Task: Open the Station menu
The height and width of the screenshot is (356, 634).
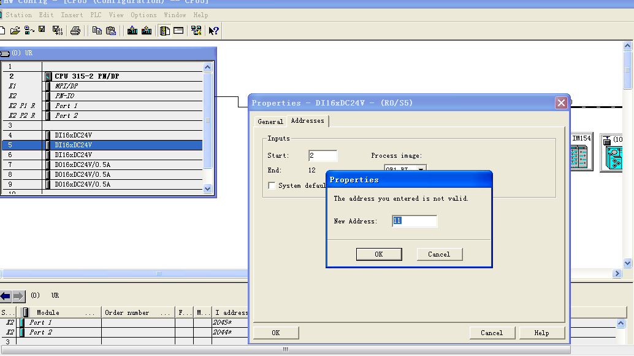Action: [18, 15]
